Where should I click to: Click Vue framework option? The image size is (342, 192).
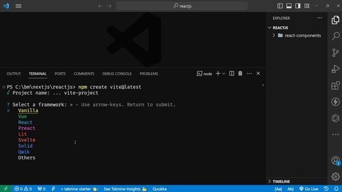pos(22,116)
